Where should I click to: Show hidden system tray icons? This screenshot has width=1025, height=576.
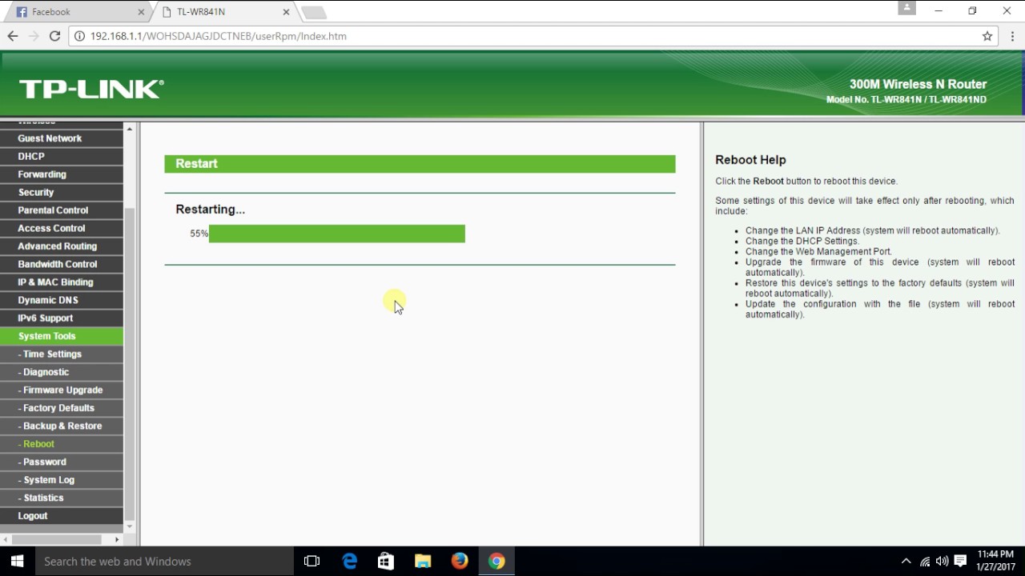(x=906, y=562)
